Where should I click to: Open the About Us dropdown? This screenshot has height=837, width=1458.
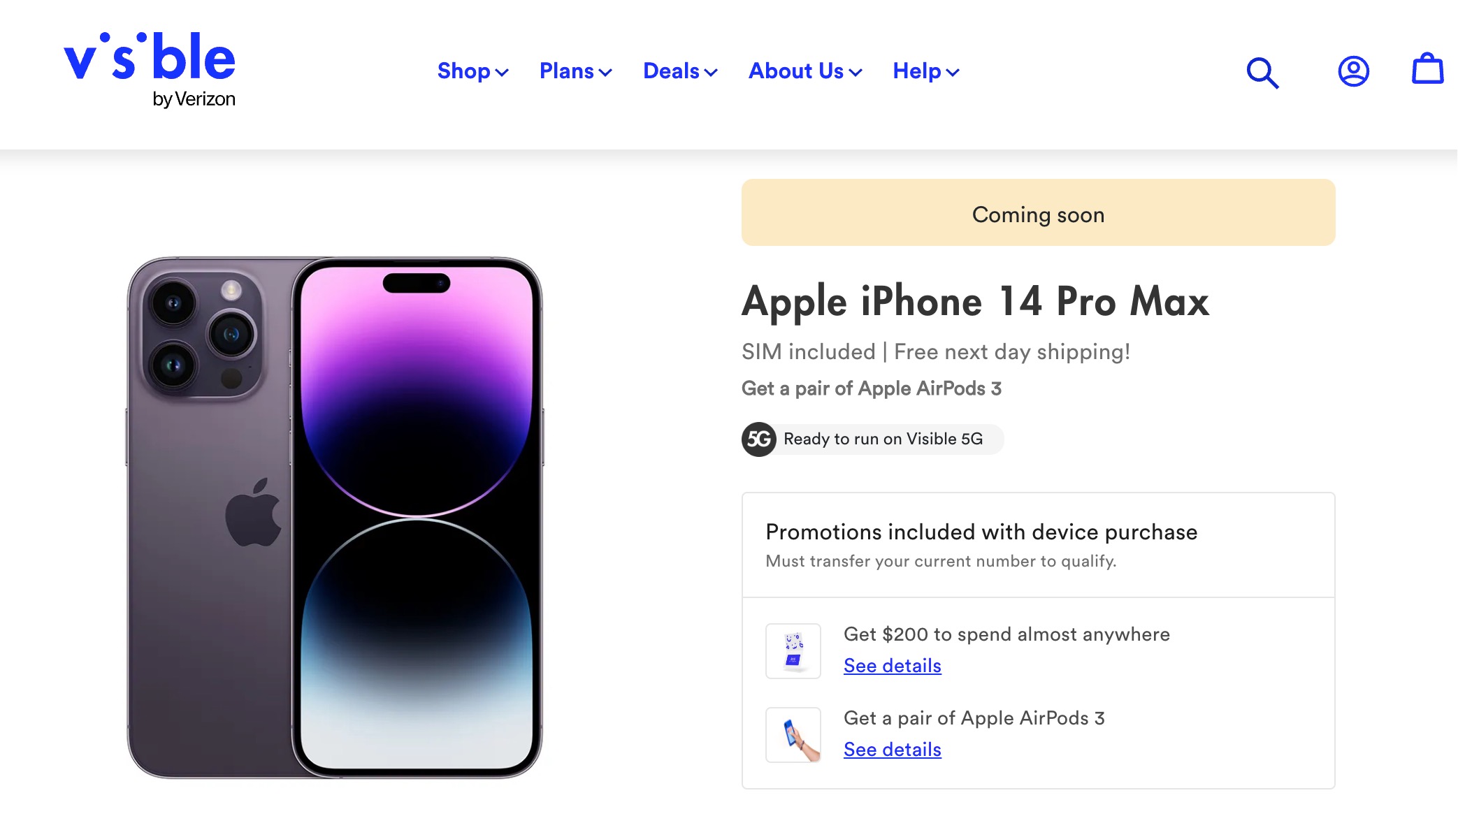coord(805,71)
